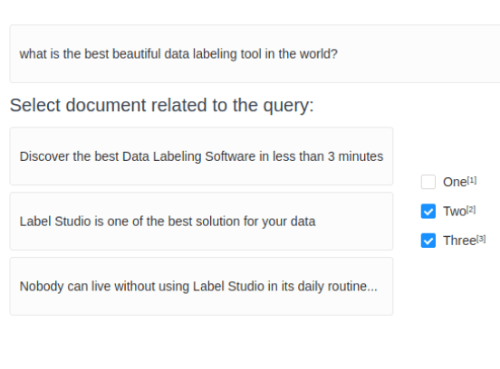The height and width of the screenshot is (369, 500).
Task: Uncheck the blue 'Two' checkbox
Action: tap(428, 211)
